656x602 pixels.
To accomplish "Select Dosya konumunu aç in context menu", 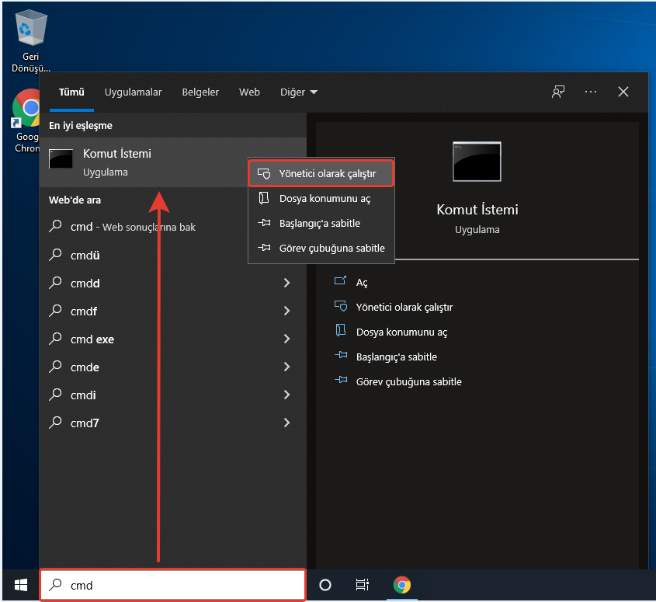I will click(x=325, y=199).
